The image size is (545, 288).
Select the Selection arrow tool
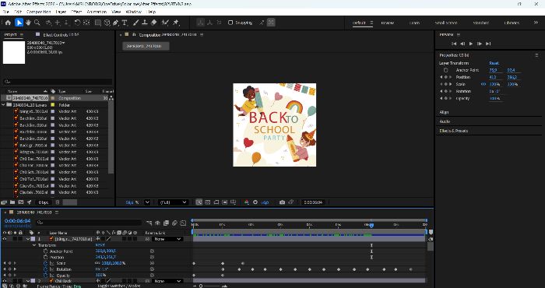[x=19, y=23]
